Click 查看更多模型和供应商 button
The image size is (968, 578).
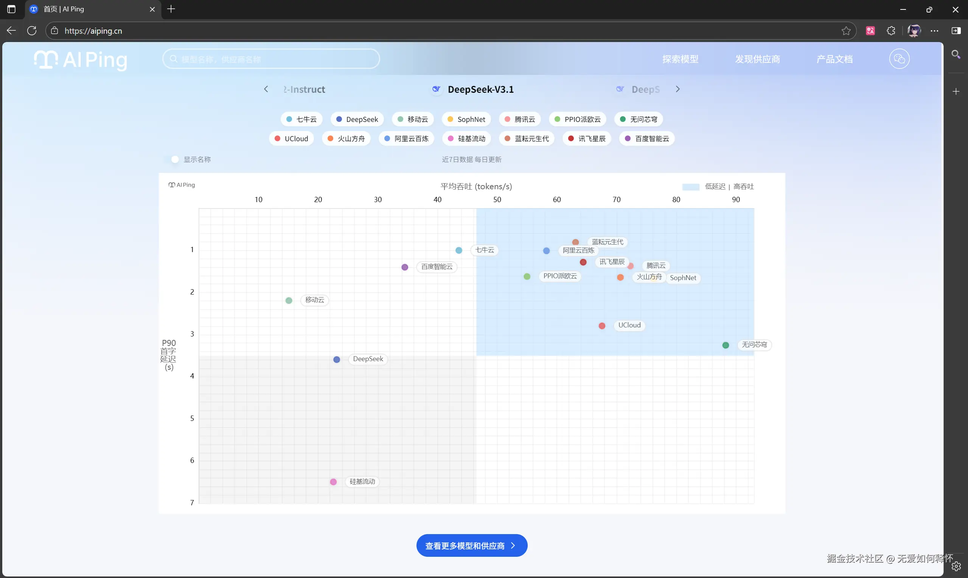click(x=471, y=545)
